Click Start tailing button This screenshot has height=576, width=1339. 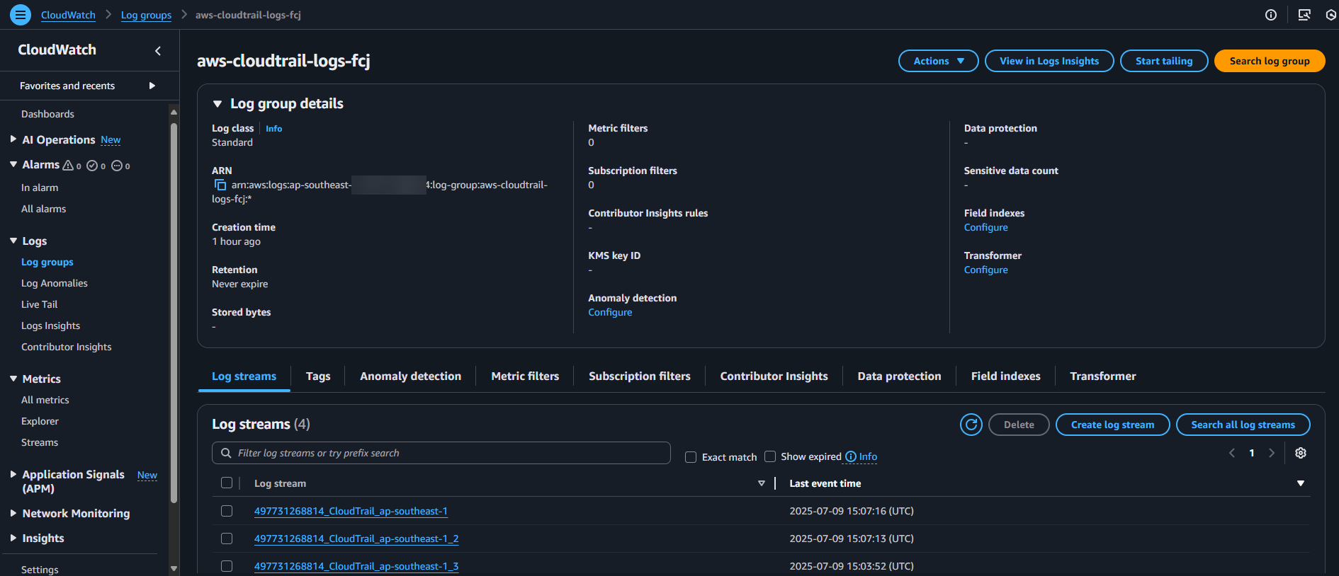[x=1164, y=61]
